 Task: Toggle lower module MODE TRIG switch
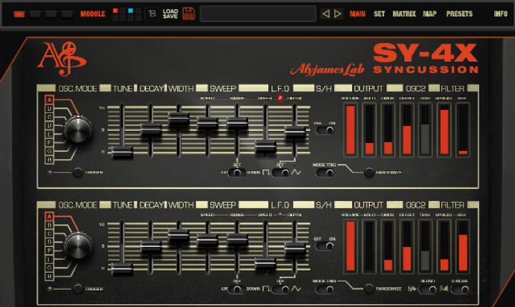(x=325, y=289)
